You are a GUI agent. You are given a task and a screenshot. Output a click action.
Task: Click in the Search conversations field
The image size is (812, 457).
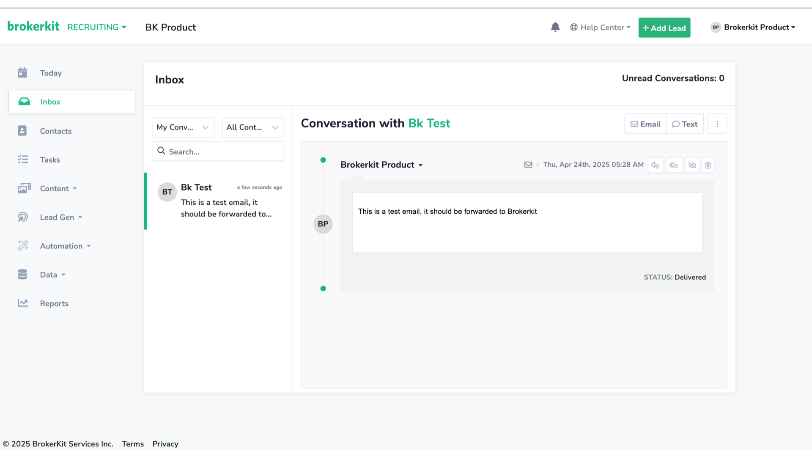click(x=218, y=151)
